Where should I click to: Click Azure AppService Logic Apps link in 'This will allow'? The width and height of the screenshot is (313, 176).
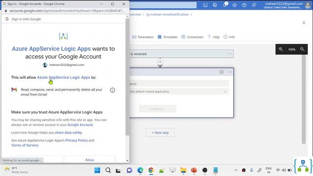coord(64,77)
